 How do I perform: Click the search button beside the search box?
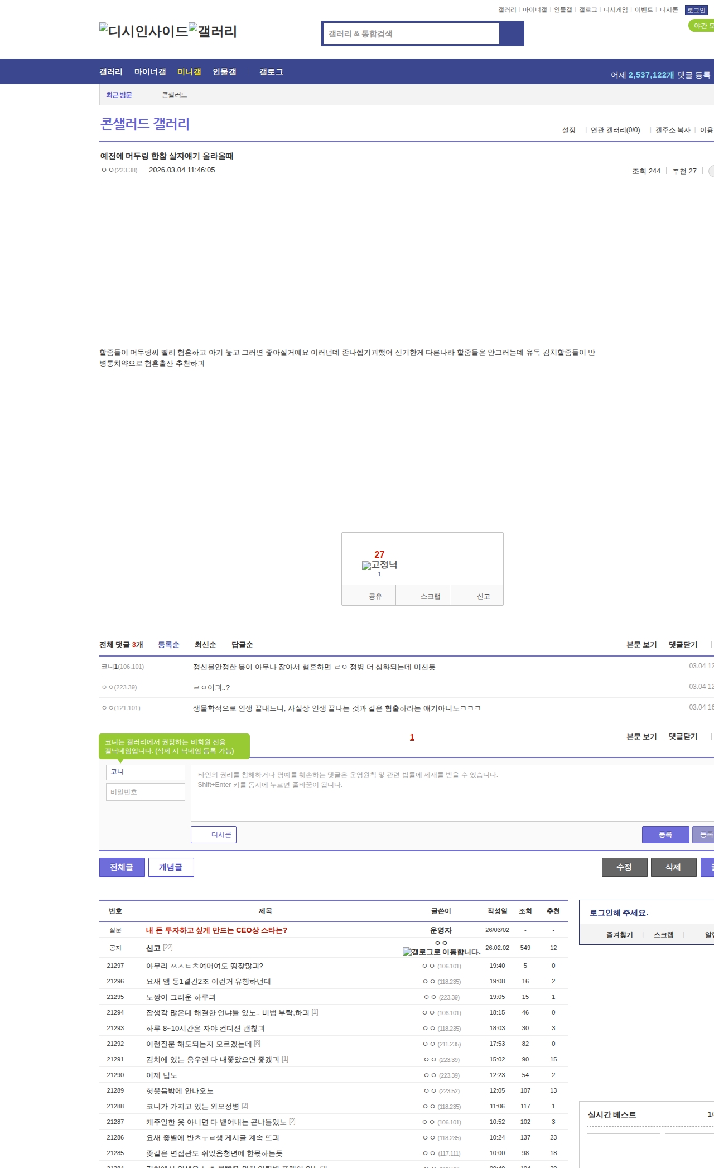click(x=511, y=33)
